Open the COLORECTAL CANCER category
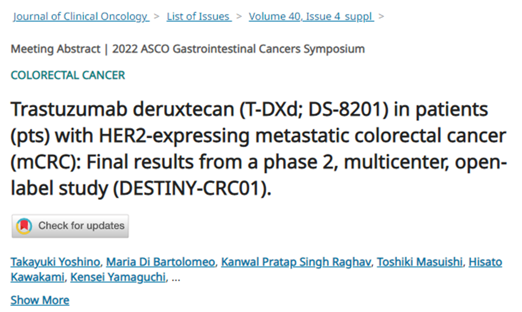The image size is (522, 312). [x=68, y=75]
